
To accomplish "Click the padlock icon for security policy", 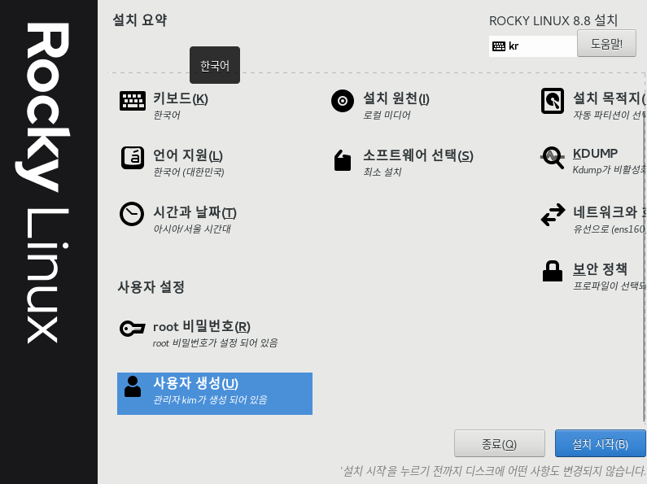I will point(553,271).
